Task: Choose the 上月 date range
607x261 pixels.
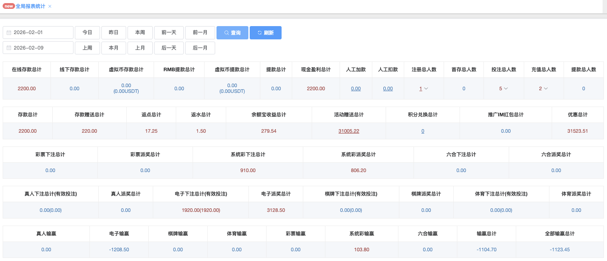Action: [140, 48]
